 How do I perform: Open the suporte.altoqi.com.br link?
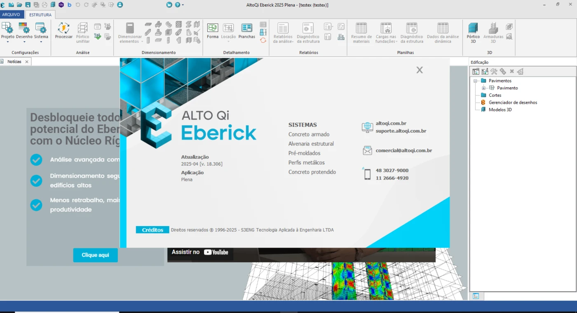[x=401, y=131]
